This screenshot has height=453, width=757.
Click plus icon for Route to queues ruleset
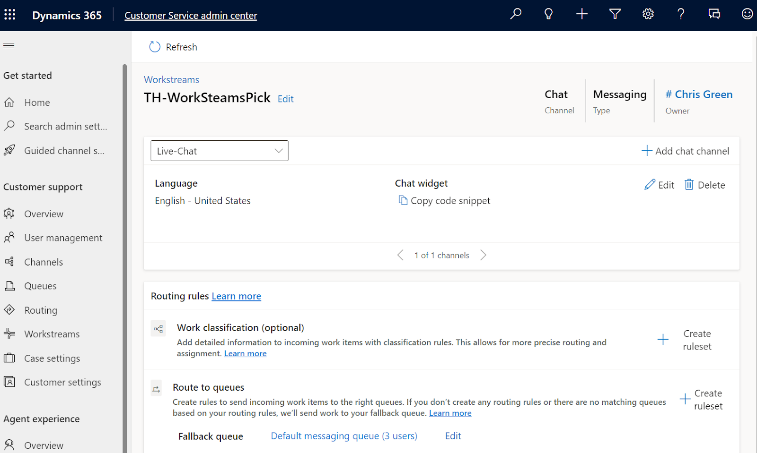[685, 399]
